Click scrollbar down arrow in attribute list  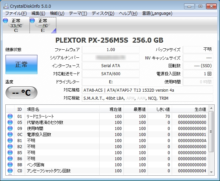pyautogui.click(x=211, y=172)
